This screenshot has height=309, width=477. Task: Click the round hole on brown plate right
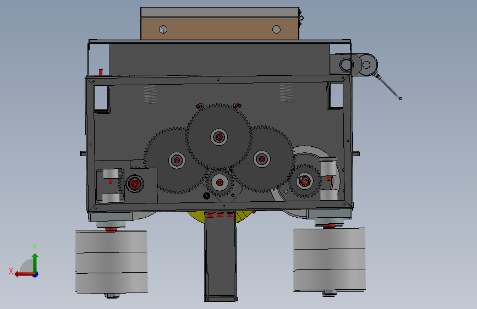tap(276, 29)
